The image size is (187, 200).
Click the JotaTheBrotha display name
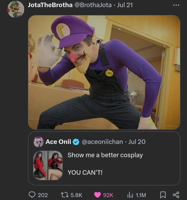click(x=50, y=5)
